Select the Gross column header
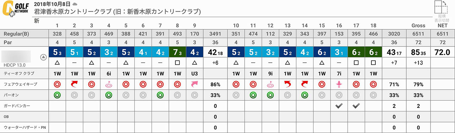 click(x=418, y=26)
